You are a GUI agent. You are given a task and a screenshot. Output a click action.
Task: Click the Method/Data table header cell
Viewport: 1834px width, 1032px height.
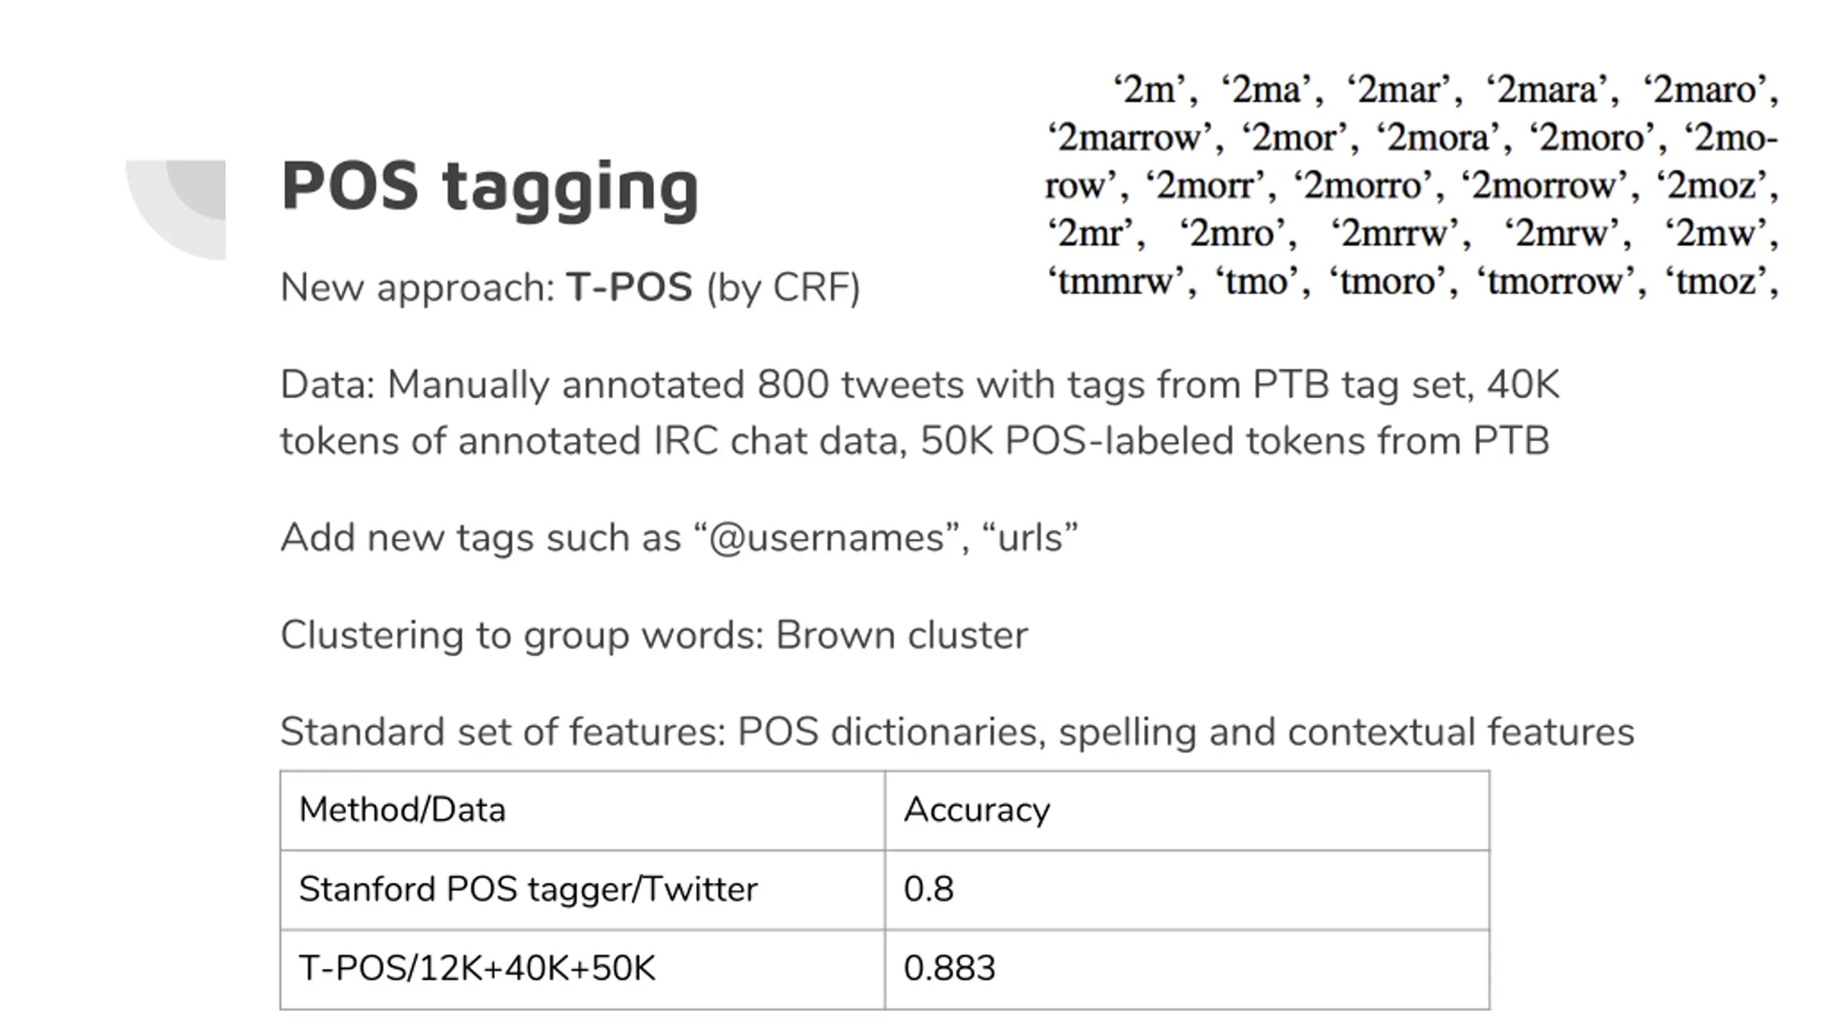582,811
